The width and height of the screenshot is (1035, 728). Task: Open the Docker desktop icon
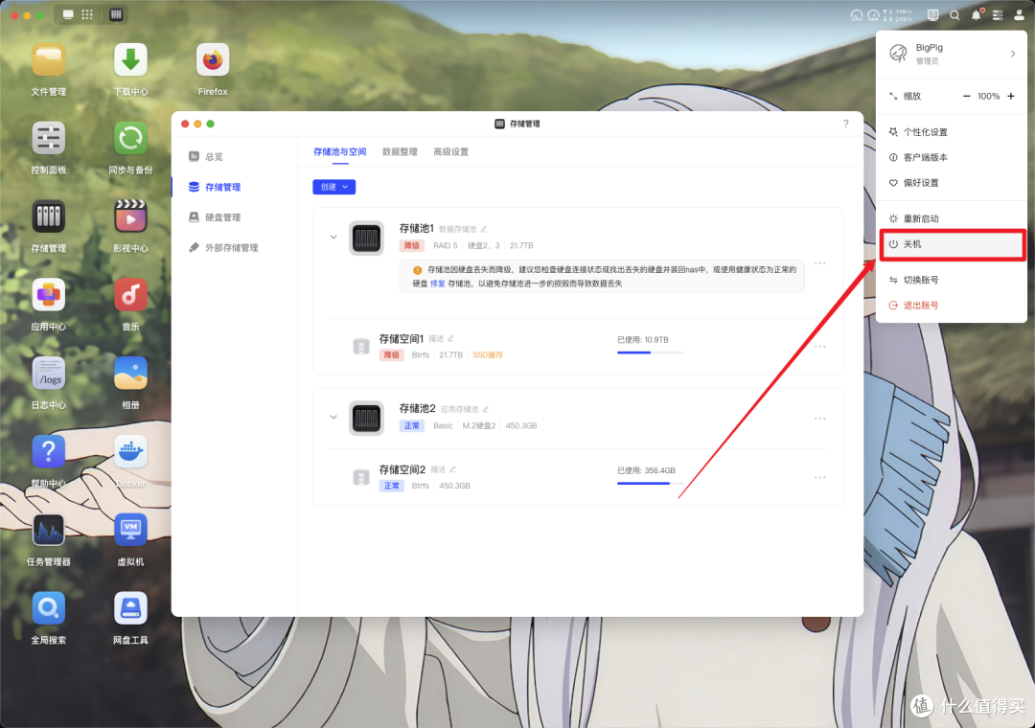pos(130,453)
